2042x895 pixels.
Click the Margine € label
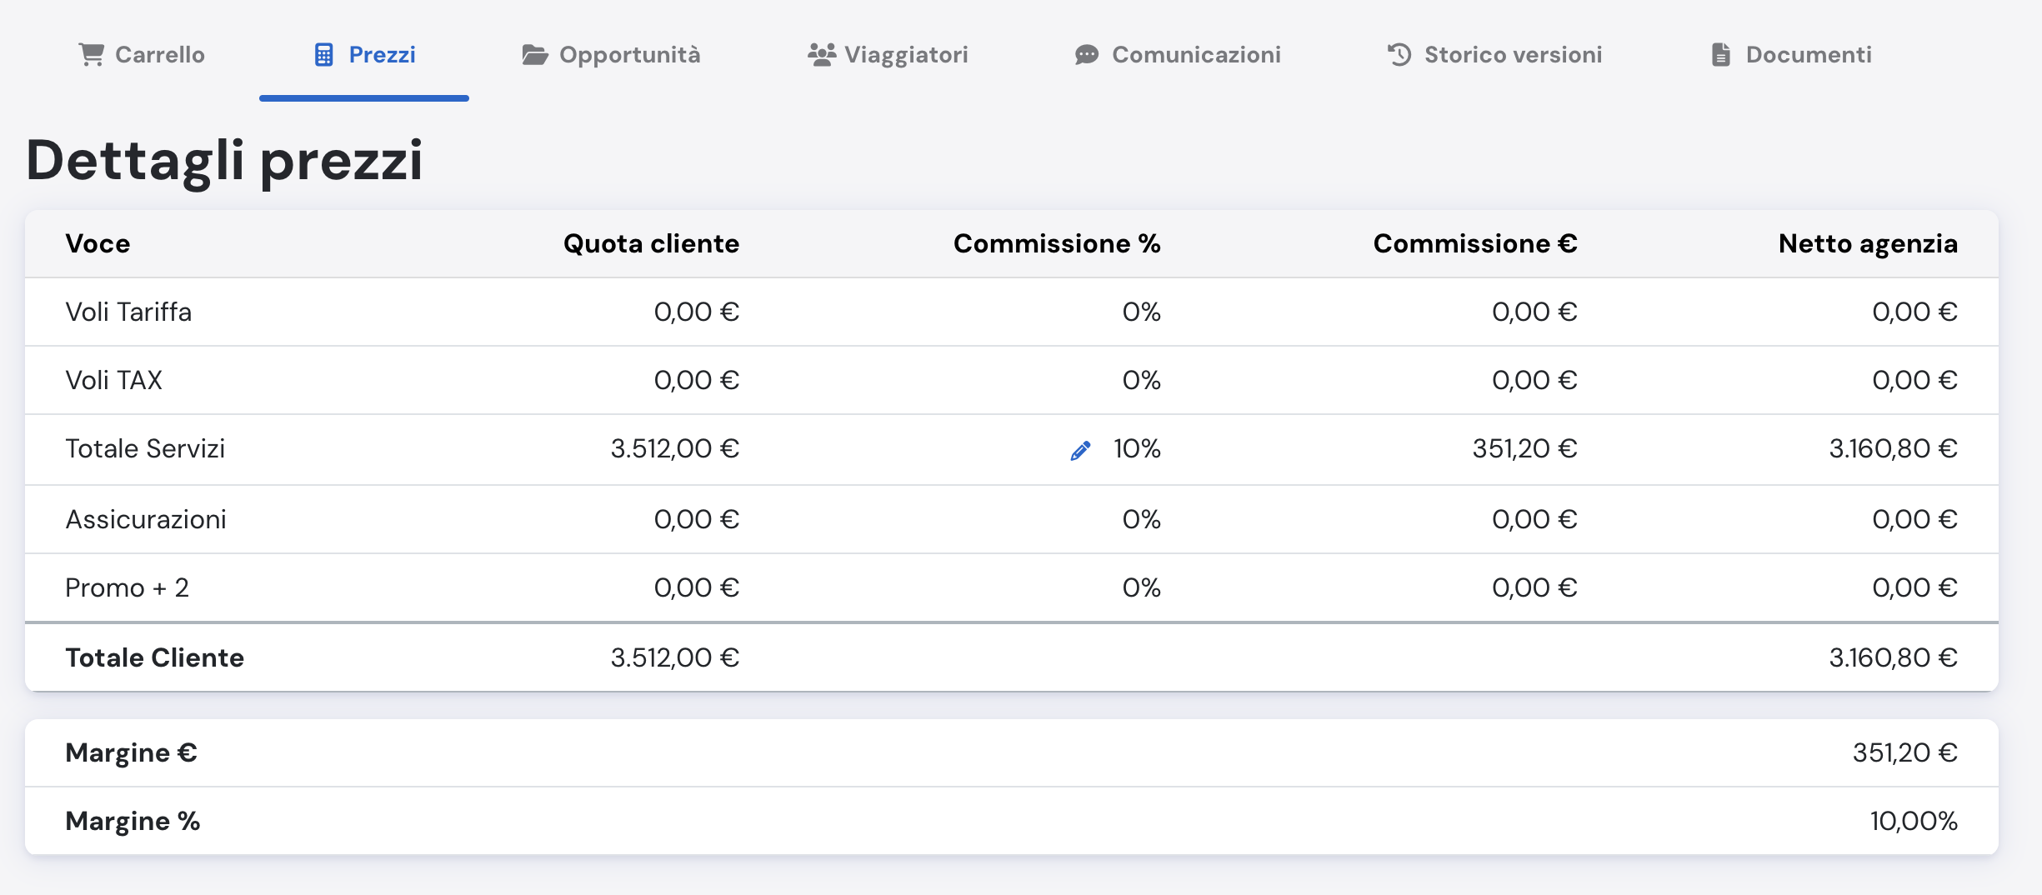click(131, 752)
